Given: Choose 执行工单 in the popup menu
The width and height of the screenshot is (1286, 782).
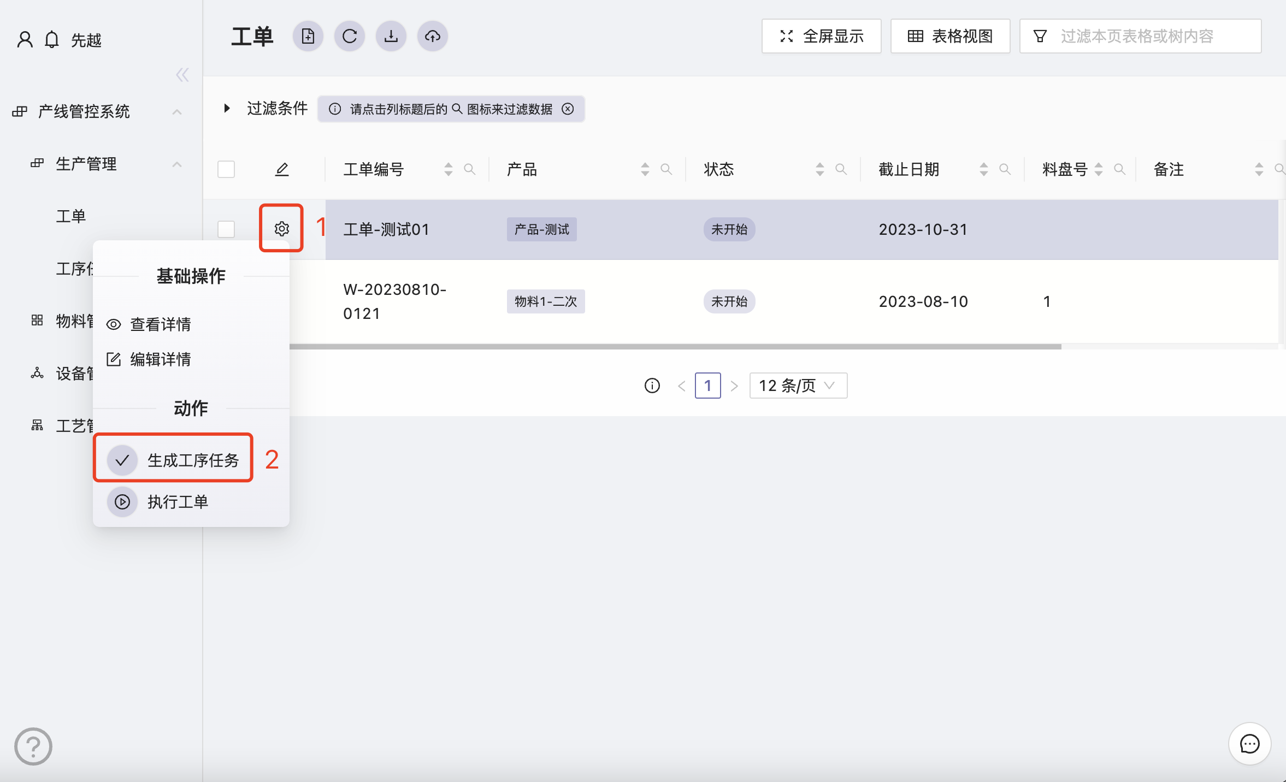Looking at the screenshot, I should [x=177, y=501].
